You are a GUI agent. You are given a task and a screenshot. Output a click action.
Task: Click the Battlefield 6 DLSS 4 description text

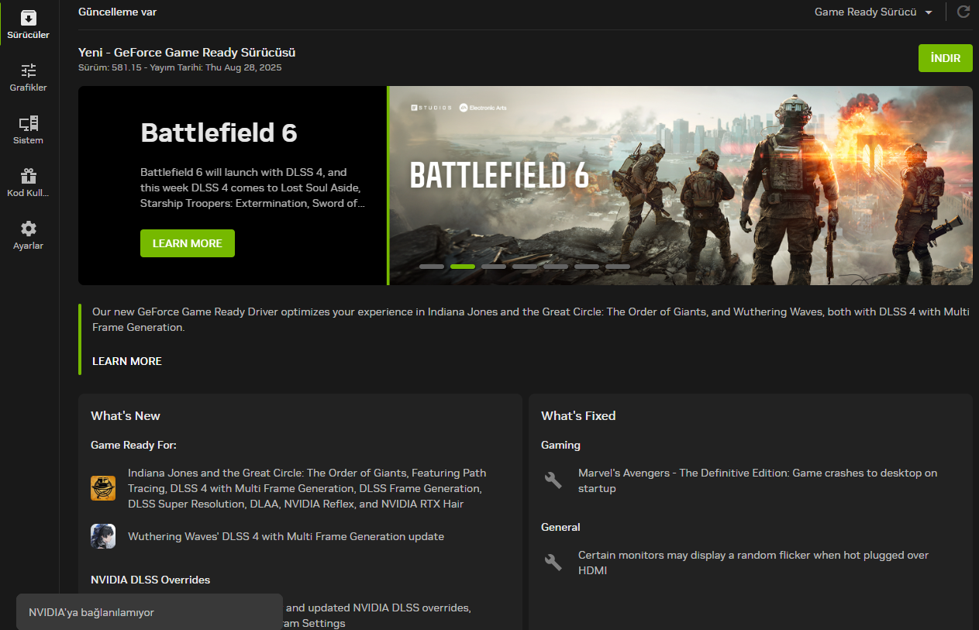click(x=253, y=188)
